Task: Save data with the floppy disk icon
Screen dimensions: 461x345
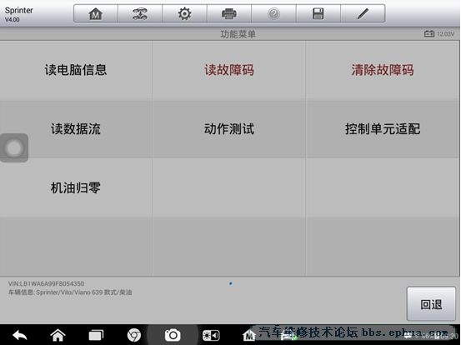Action: 318,13
